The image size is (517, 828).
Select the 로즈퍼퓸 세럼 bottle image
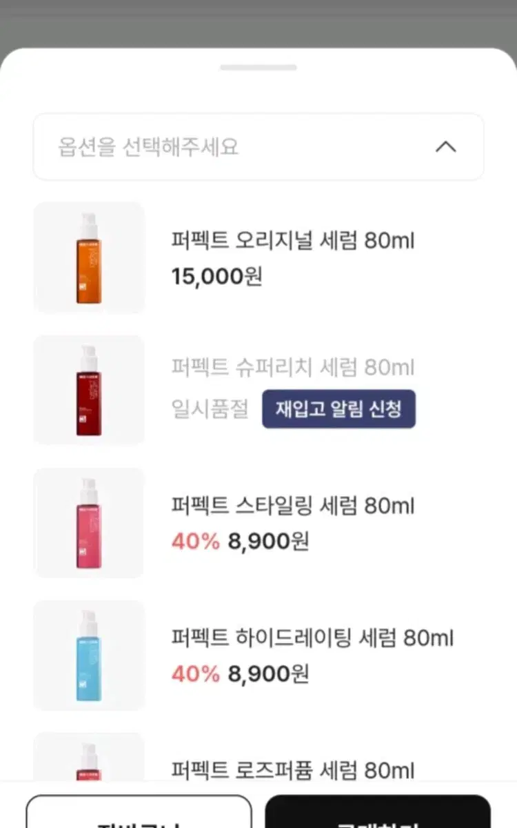(89, 757)
